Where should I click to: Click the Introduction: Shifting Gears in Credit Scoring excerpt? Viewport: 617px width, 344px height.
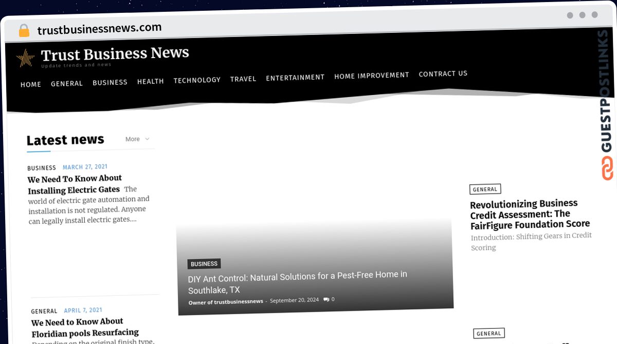tap(532, 241)
